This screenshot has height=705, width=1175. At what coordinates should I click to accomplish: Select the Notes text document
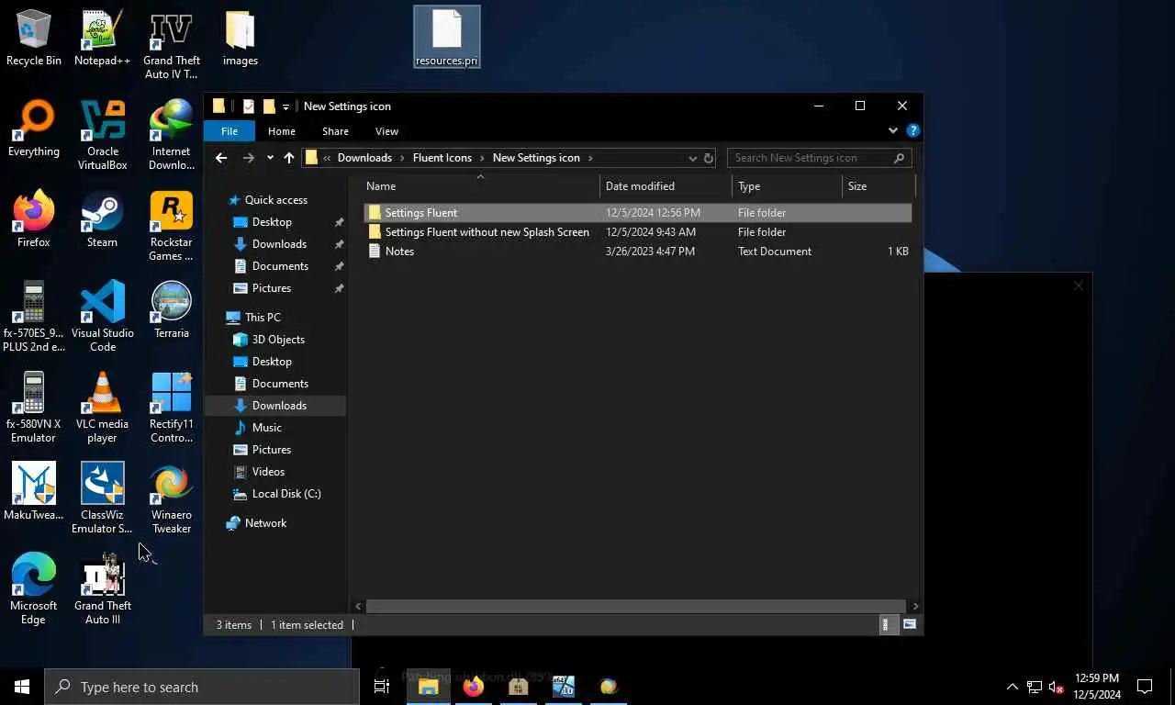click(637, 252)
